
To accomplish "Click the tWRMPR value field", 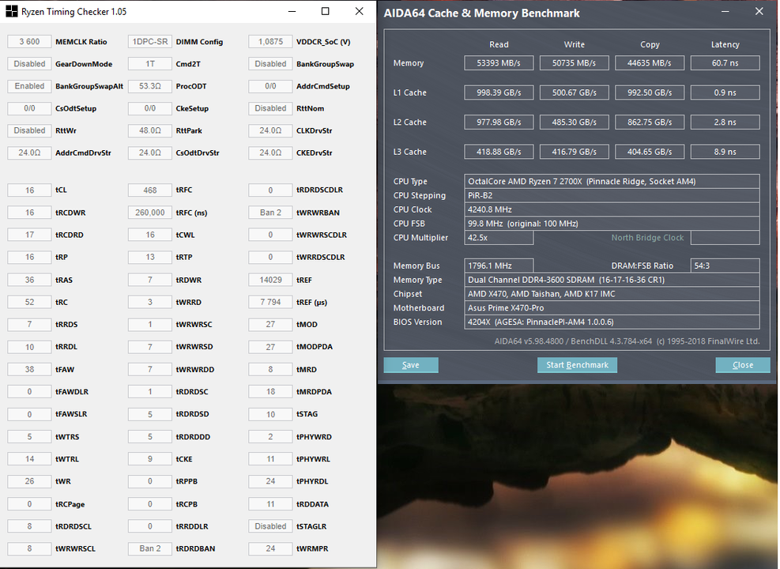I will click(x=270, y=548).
